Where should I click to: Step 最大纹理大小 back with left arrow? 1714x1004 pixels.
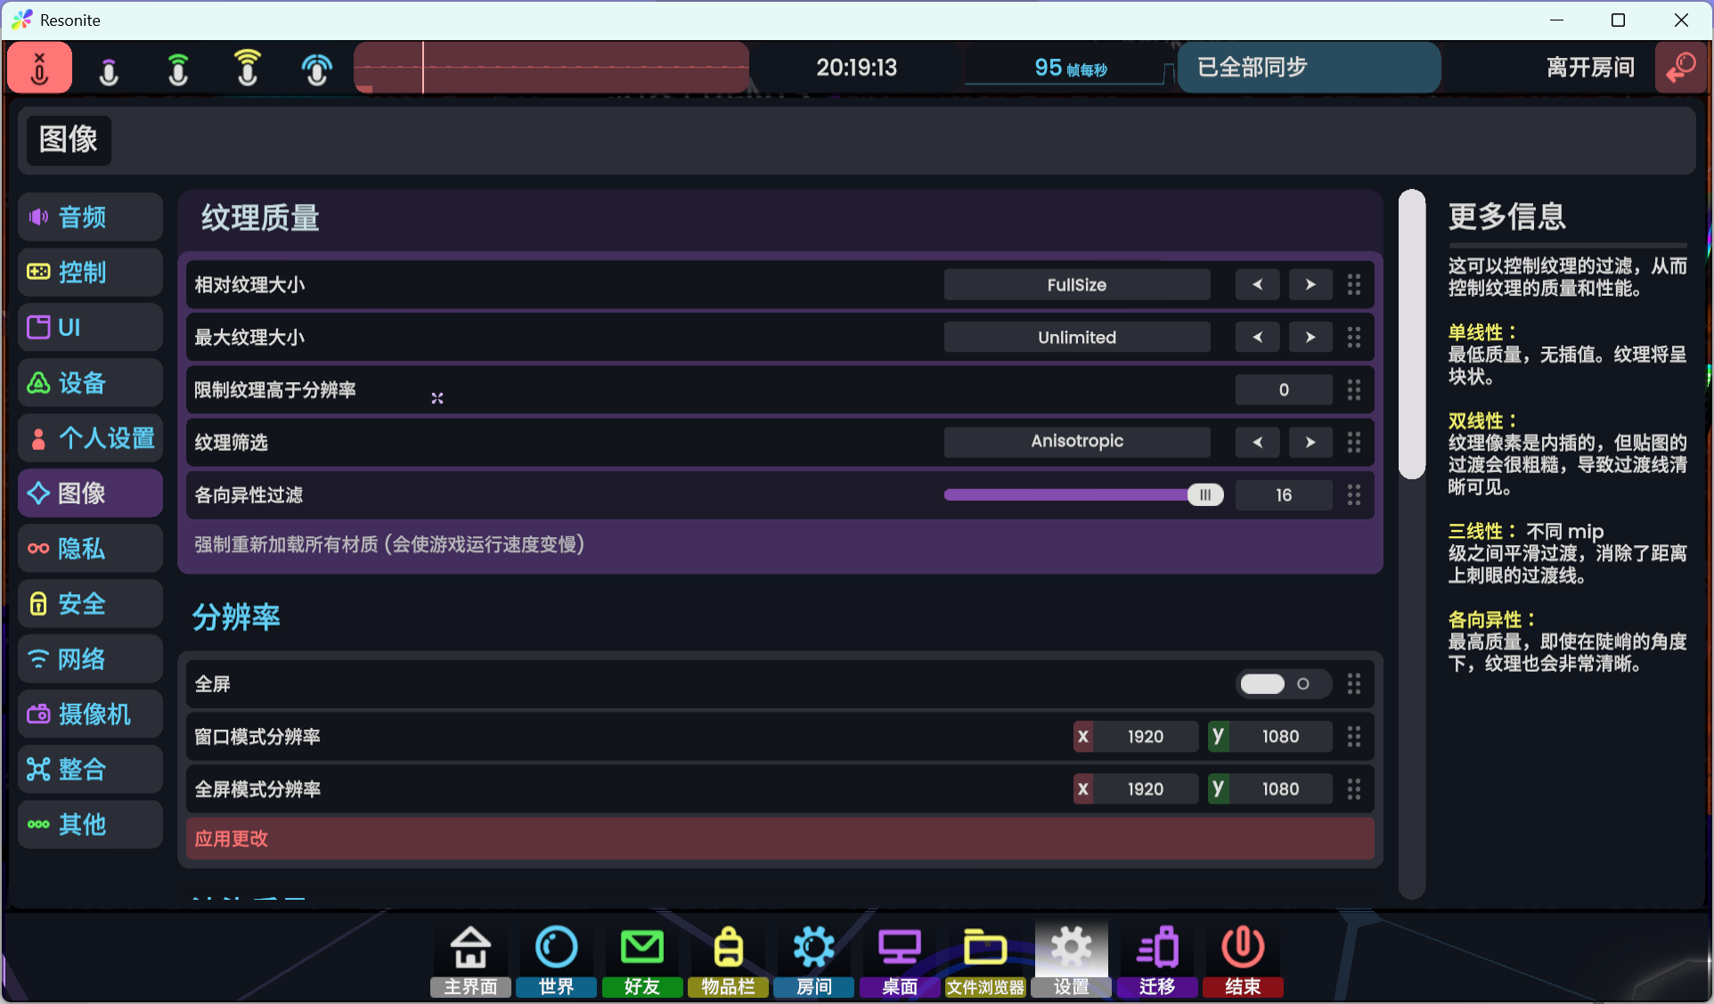(x=1257, y=338)
